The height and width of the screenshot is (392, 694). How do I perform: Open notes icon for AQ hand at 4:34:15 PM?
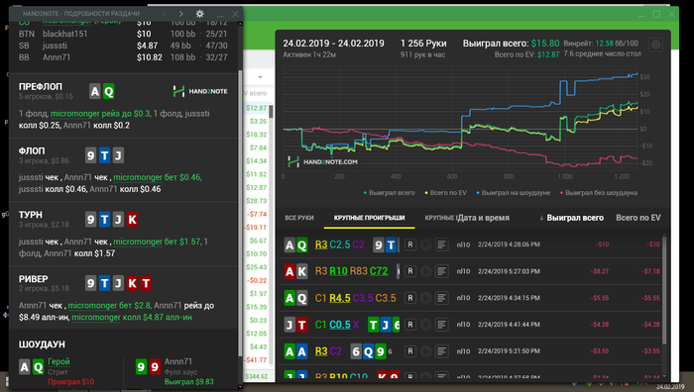pyautogui.click(x=442, y=298)
